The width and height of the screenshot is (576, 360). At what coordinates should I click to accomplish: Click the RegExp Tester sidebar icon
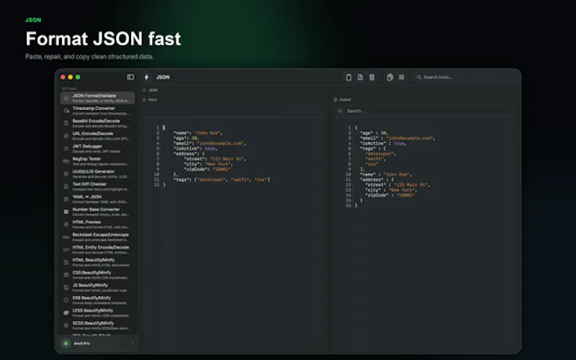pyautogui.click(x=66, y=161)
